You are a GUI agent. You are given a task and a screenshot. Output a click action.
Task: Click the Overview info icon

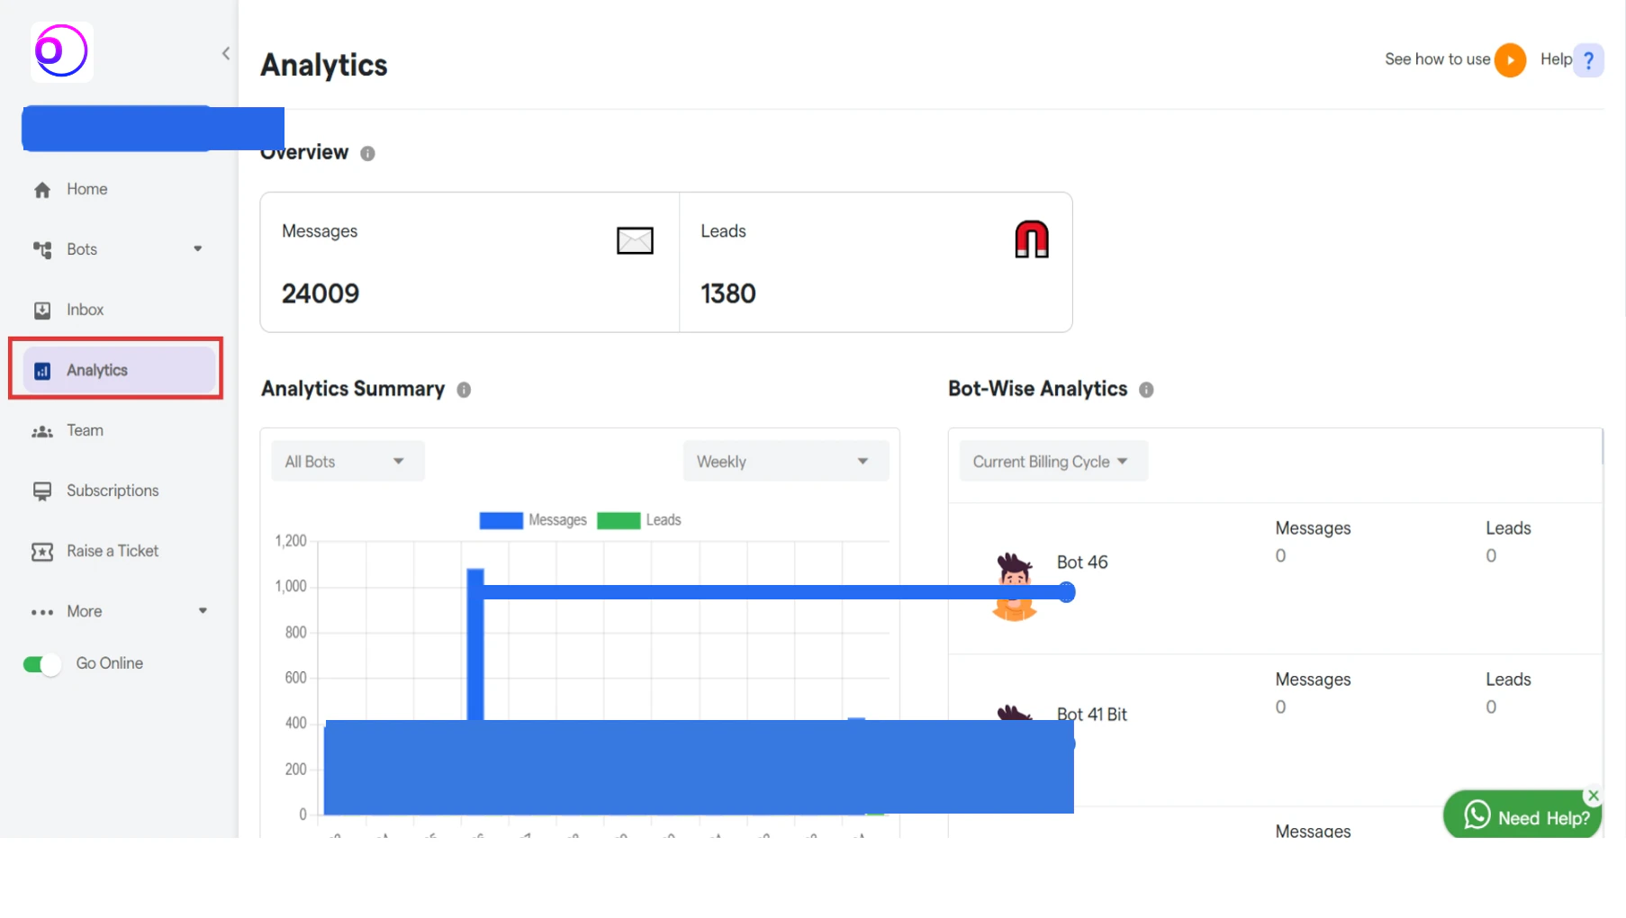click(367, 154)
